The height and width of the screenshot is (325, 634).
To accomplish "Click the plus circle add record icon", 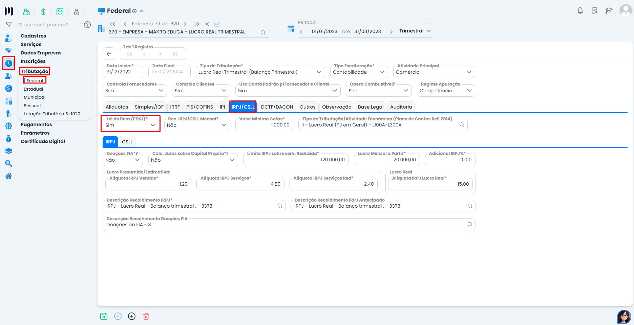I will tap(132, 316).
